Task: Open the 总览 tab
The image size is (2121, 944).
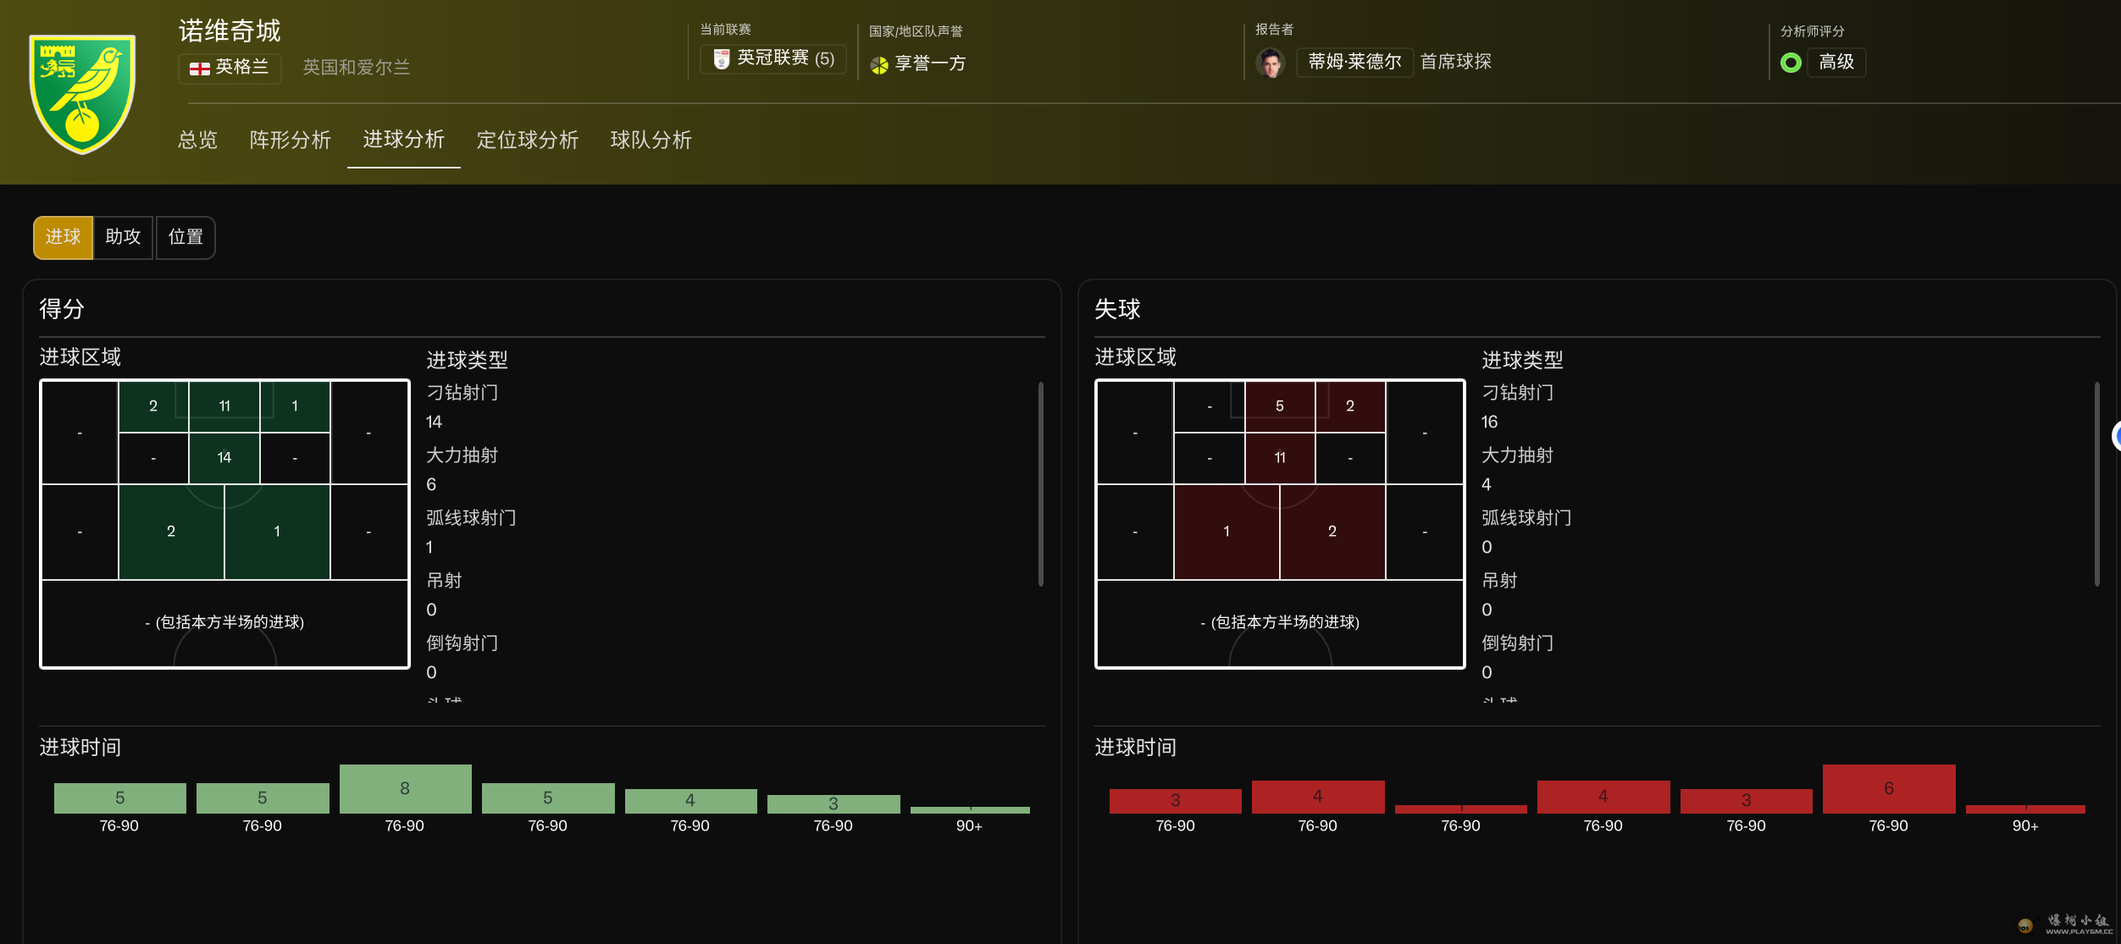Action: click(197, 141)
